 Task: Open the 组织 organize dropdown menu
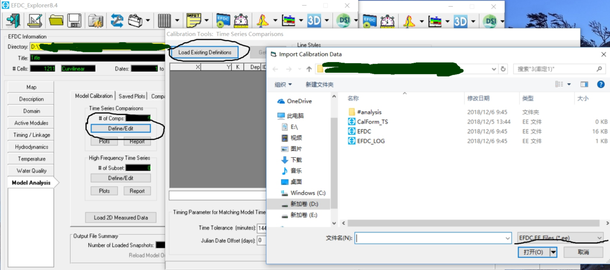(x=284, y=84)
